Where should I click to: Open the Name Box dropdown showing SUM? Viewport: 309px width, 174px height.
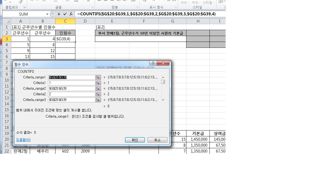coord(47,14)
